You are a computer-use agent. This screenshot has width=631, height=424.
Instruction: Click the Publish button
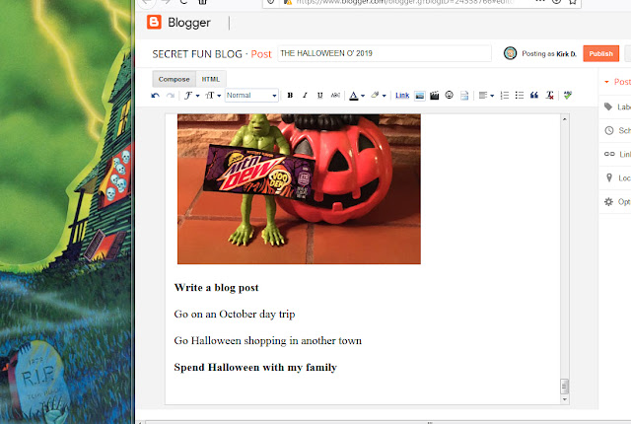[600, 53]
